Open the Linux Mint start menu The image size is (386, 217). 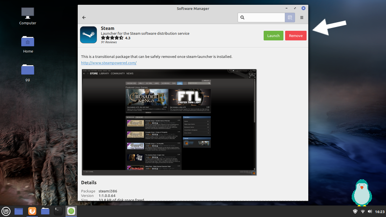[6, 211]
